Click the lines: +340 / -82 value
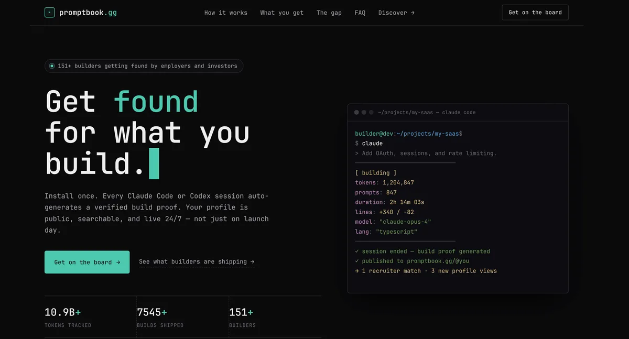The width and height of the screenshot is (629, 339). 397,212
